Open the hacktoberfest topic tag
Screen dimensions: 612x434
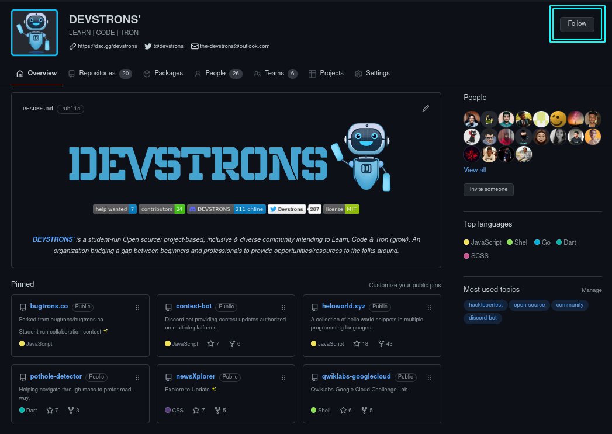pyautogui.click(x=486, y=305)
